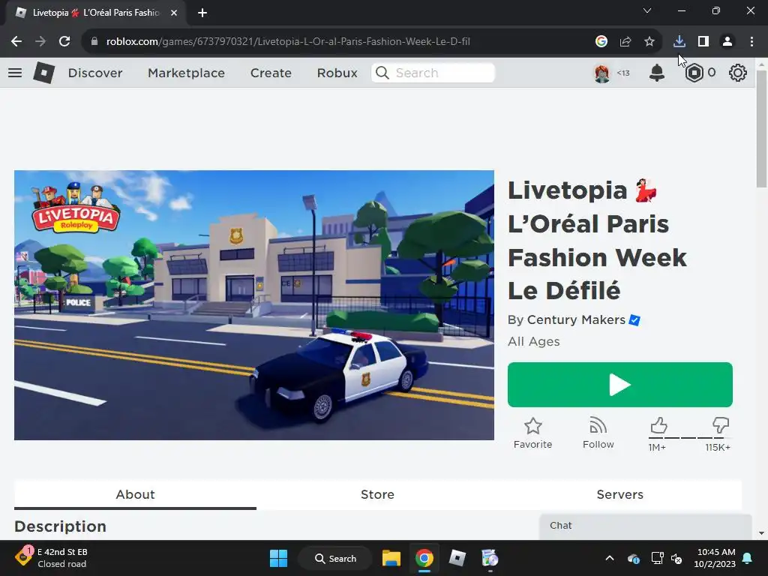
Task: Open the notifications bell
Action: coord(657,73)
